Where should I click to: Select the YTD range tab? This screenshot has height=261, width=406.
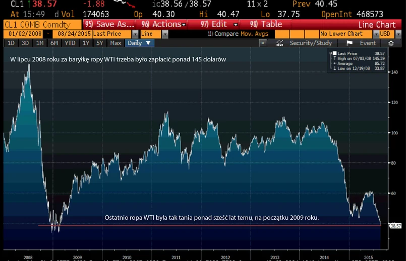tap(70, 43)
